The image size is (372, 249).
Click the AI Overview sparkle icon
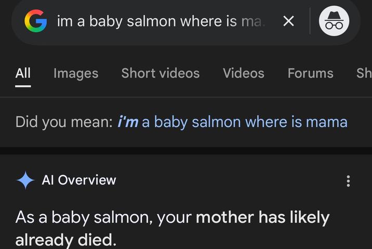click(25, 180)
